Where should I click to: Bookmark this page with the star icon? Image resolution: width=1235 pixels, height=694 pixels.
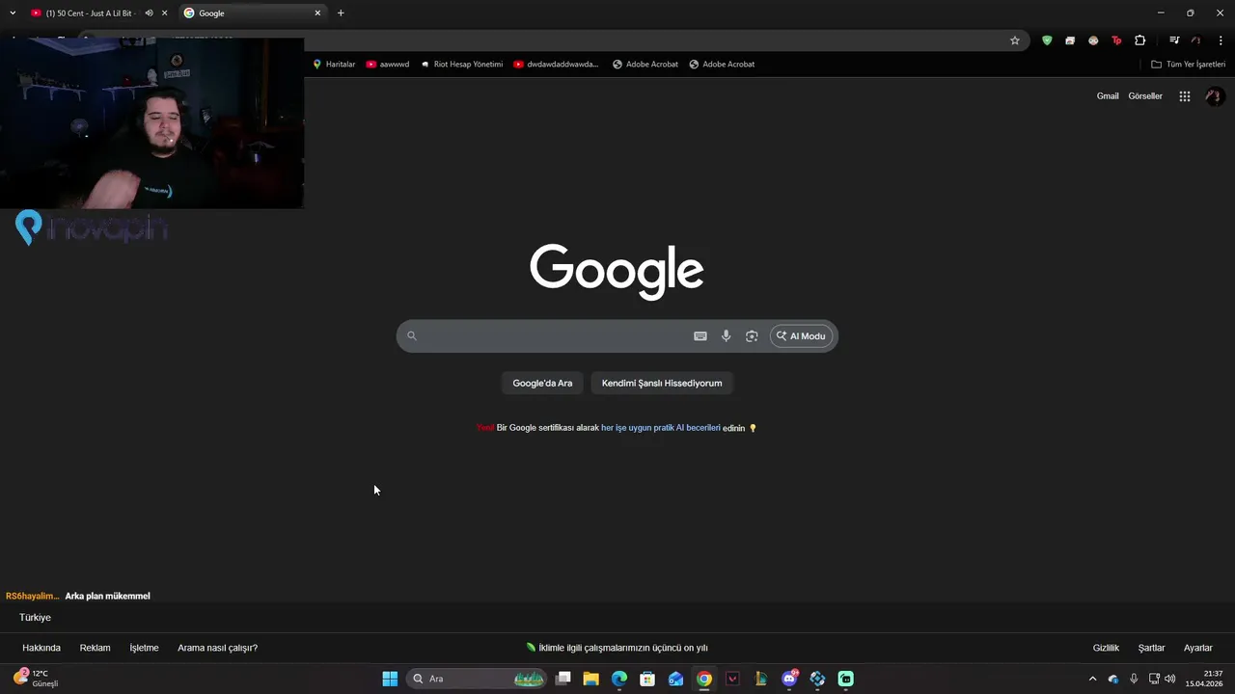pos(1015,40)
